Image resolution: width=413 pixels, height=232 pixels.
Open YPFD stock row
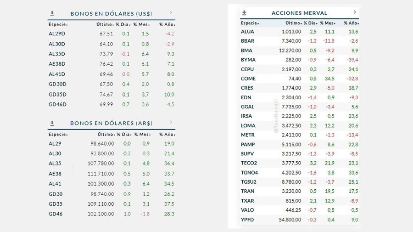point(247,220)
